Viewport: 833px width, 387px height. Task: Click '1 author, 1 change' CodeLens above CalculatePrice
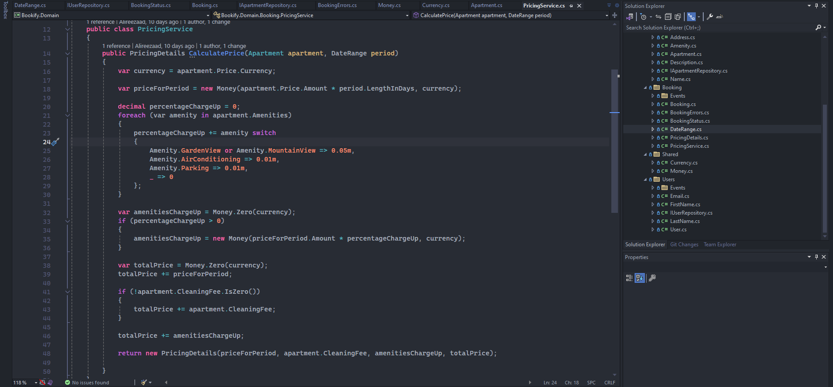point(223,46)
